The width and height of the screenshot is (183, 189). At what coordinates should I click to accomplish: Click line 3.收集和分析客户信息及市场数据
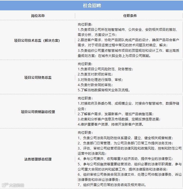coord(119,119)
